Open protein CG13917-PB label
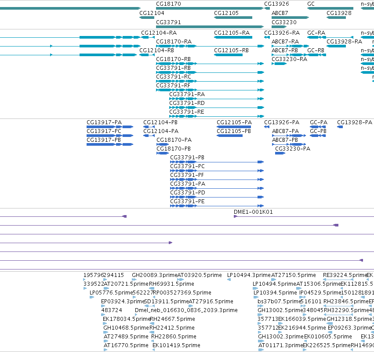This screenshot has height=352, width=374. pyautogui.click(x=104, y=140)
